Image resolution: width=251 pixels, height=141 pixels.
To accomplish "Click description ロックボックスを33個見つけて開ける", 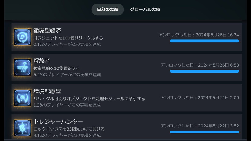I will (x=69, y=129).
